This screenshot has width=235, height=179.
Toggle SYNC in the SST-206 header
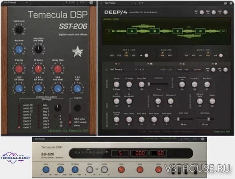(x=70, y=3)
